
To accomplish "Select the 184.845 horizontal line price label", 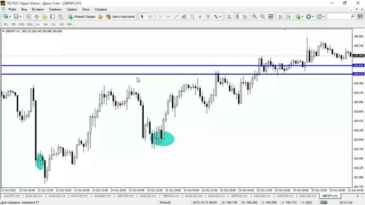I will 359,65.
